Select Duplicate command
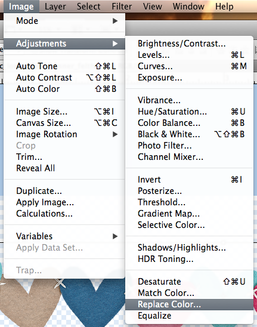The height and width of the screenshot is (327, 257). pyautogui.click(x=64, y=191)
